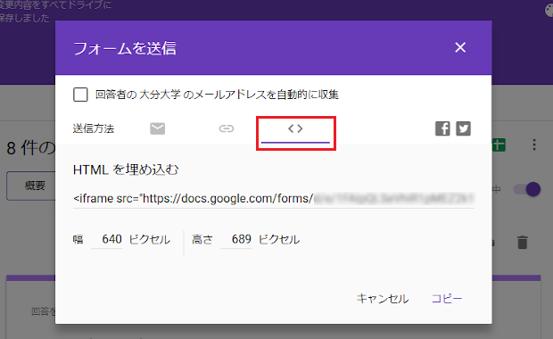Click the HTML を埋め込む heading text
This screenshot has height=339, width=553.
[x=126, y=169]
